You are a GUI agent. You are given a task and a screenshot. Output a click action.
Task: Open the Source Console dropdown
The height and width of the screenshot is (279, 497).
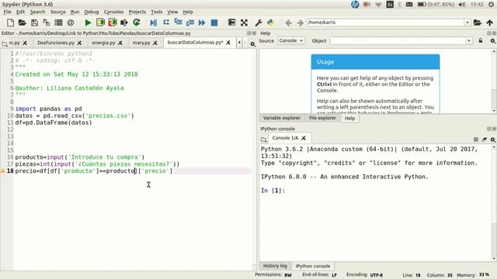pos(291,40)
